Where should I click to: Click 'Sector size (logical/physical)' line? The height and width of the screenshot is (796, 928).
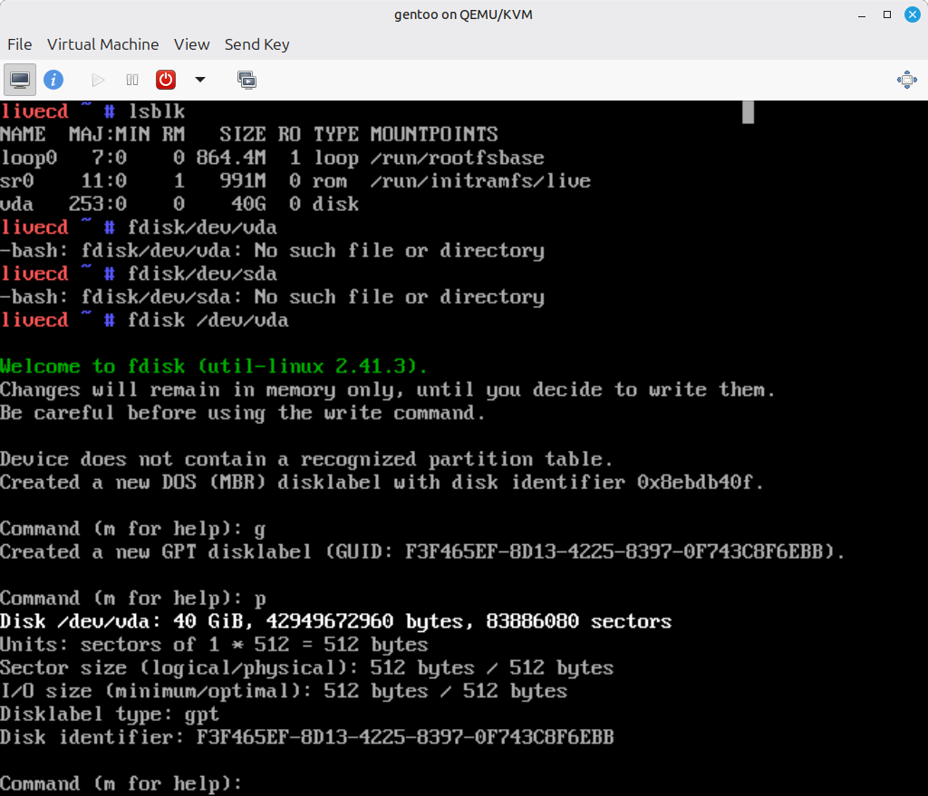click(x=306, y=667)
